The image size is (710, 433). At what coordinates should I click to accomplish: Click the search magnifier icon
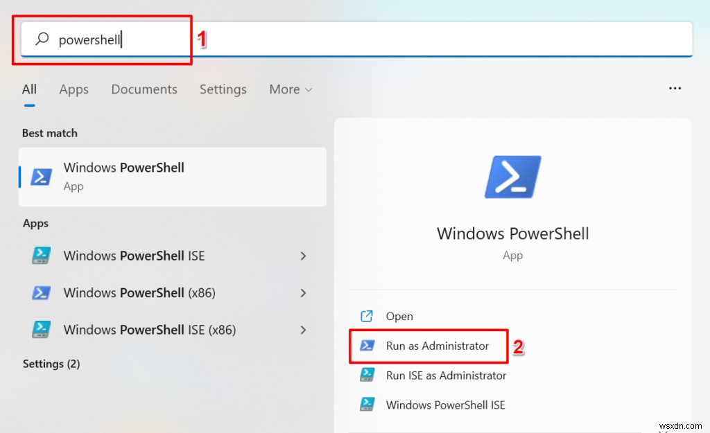pos(40,39)
